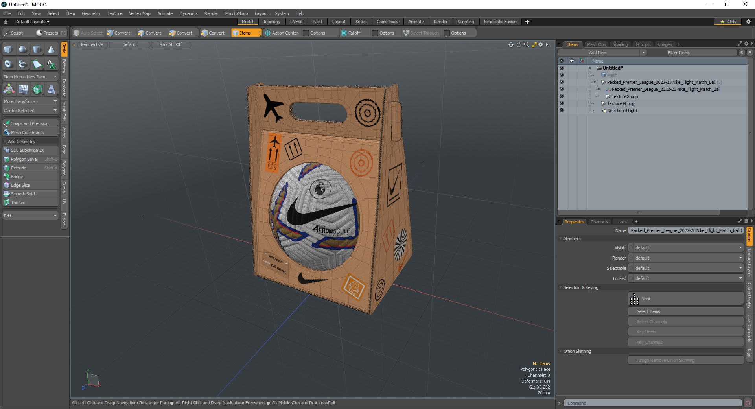Select the sphere primitive tool
The width and height of the screenshot is (755, 409).
23,50
